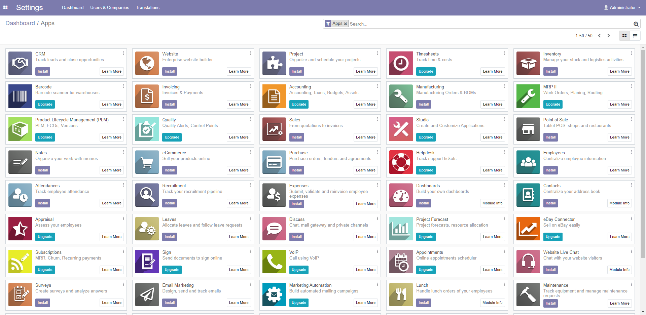Open the Website card options menu

coord(250,53)
